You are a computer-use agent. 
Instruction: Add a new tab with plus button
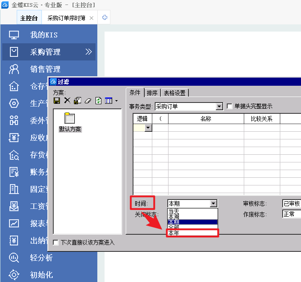(x=105, y=18)
